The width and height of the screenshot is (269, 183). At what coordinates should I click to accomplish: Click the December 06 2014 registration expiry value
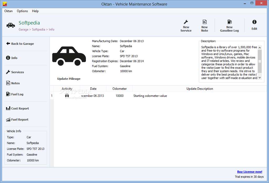pyautogui.click(x=132, y=61)
